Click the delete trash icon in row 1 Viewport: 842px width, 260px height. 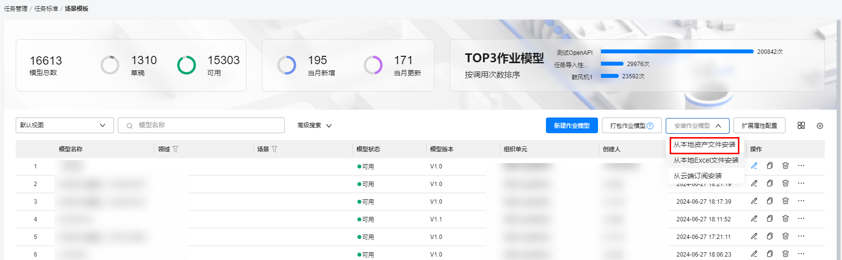coord(786,165)
